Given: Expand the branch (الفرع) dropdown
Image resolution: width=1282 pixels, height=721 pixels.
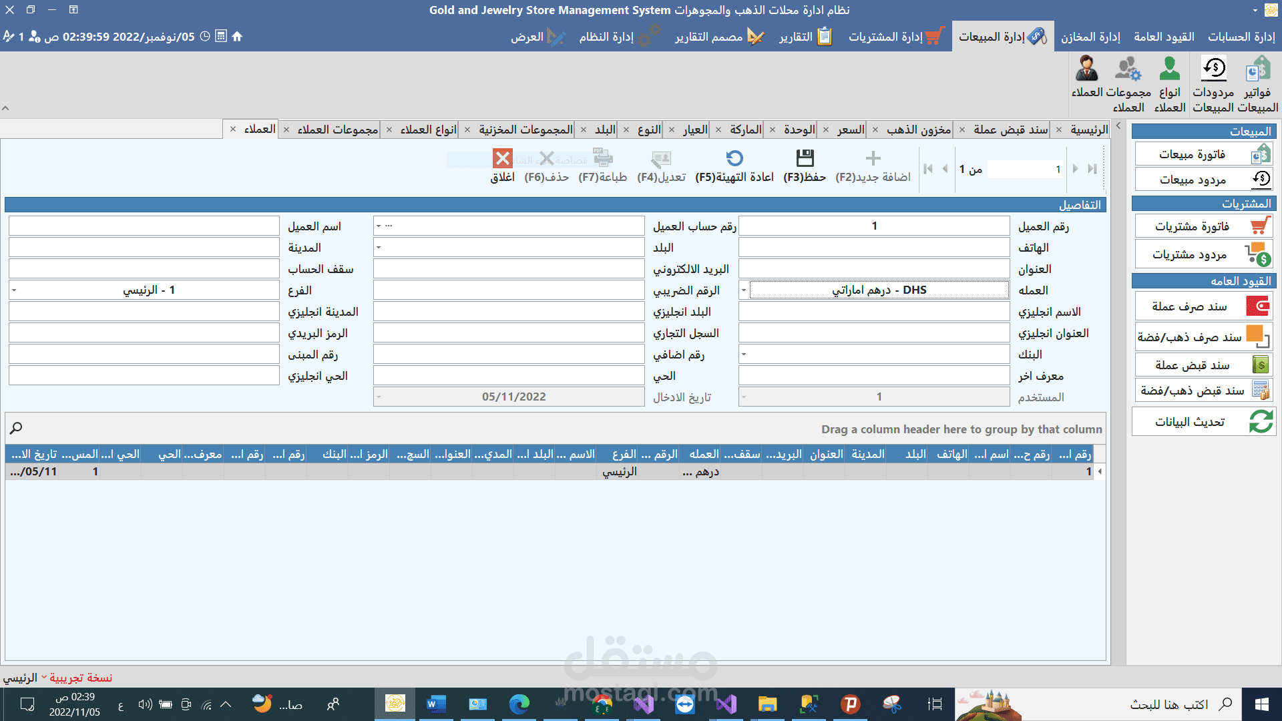Looking at the screenshot, I should (x=14, y=290).
